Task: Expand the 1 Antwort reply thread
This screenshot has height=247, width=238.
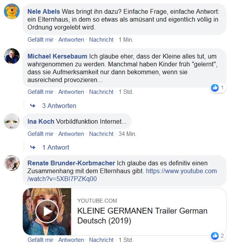Action: pyautogui.click(x=55, y=147)
